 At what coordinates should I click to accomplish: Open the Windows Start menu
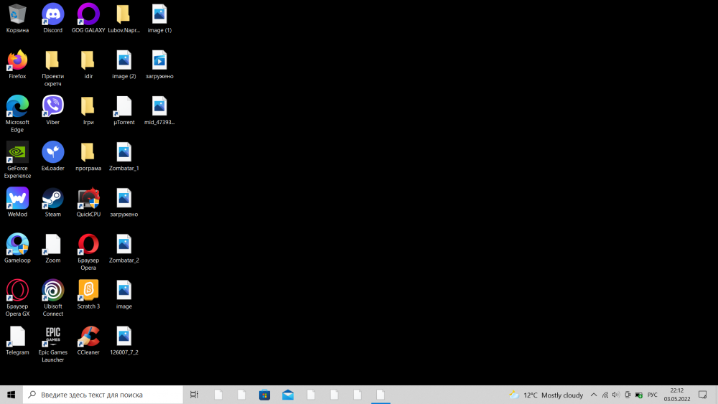pos(11,395)
